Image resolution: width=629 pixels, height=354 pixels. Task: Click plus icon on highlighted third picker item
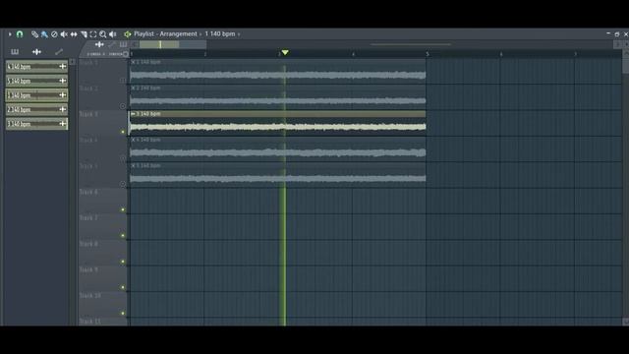[x=63, y=94]
